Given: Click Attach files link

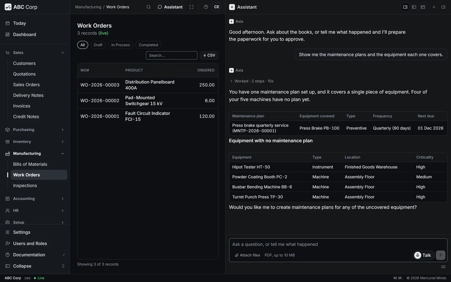Looking at the screenshot, I should (247, 255).
